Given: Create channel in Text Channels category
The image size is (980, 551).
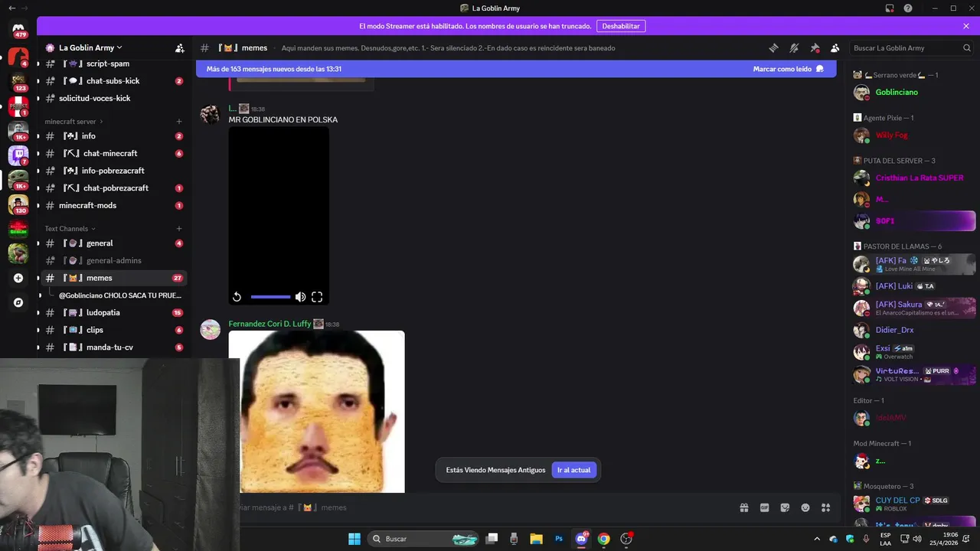Looking at the screenshot, I should click(179, 229).
